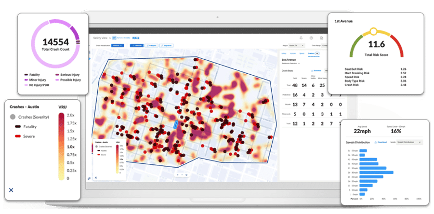
Task: Zoom out with the map minus icon
Action: click(x=182, y=174)
